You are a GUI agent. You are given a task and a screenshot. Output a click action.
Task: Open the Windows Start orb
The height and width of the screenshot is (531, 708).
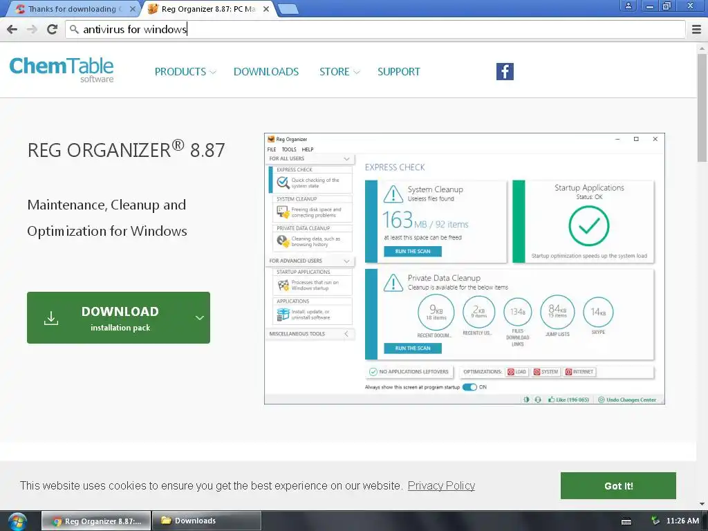(17, 521)
